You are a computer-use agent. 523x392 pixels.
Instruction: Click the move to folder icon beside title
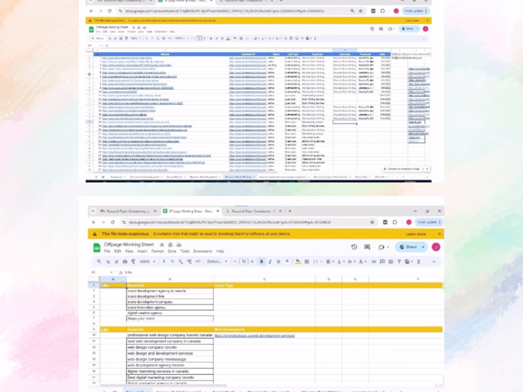(170, 245)
